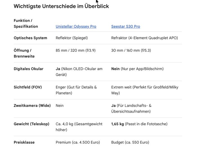The image size is (197, 154).
Task: Select 'Reflektor (Spiegel)' cell text
Action: (72, 38)
